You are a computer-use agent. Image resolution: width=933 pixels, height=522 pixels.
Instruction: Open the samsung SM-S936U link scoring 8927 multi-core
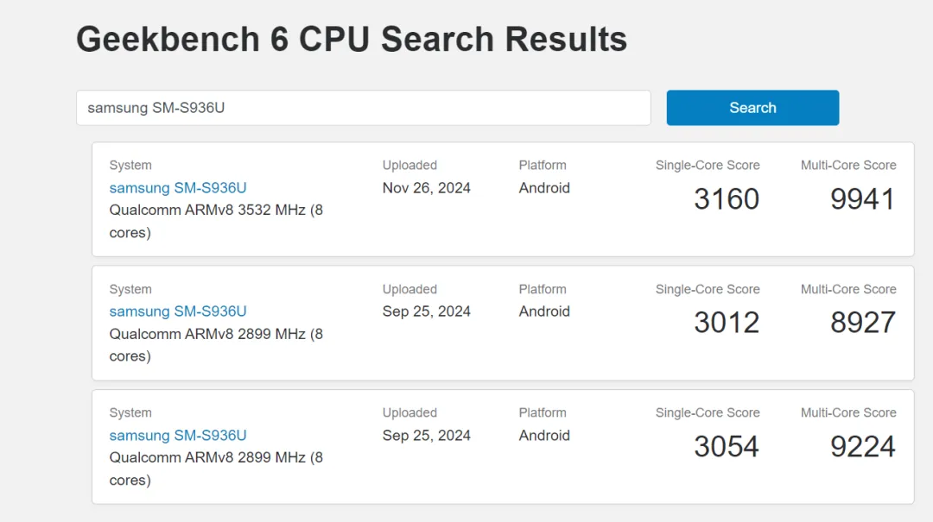click(178, 311)
